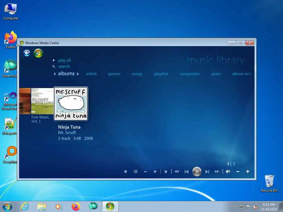Select the Notepad++ desktop shortcut

click(10, 126)
